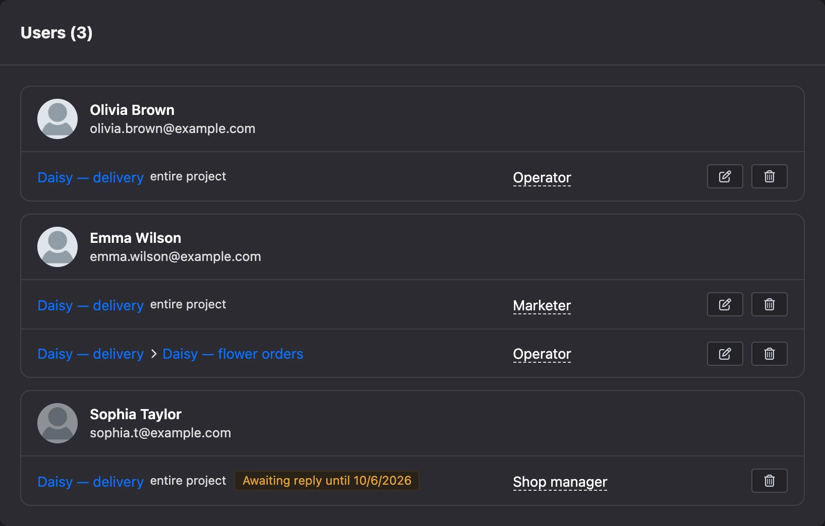Remove Sophia Taylor's pending invitation
The height and width of the screenshot is (526, 825).
pos(769,481)
